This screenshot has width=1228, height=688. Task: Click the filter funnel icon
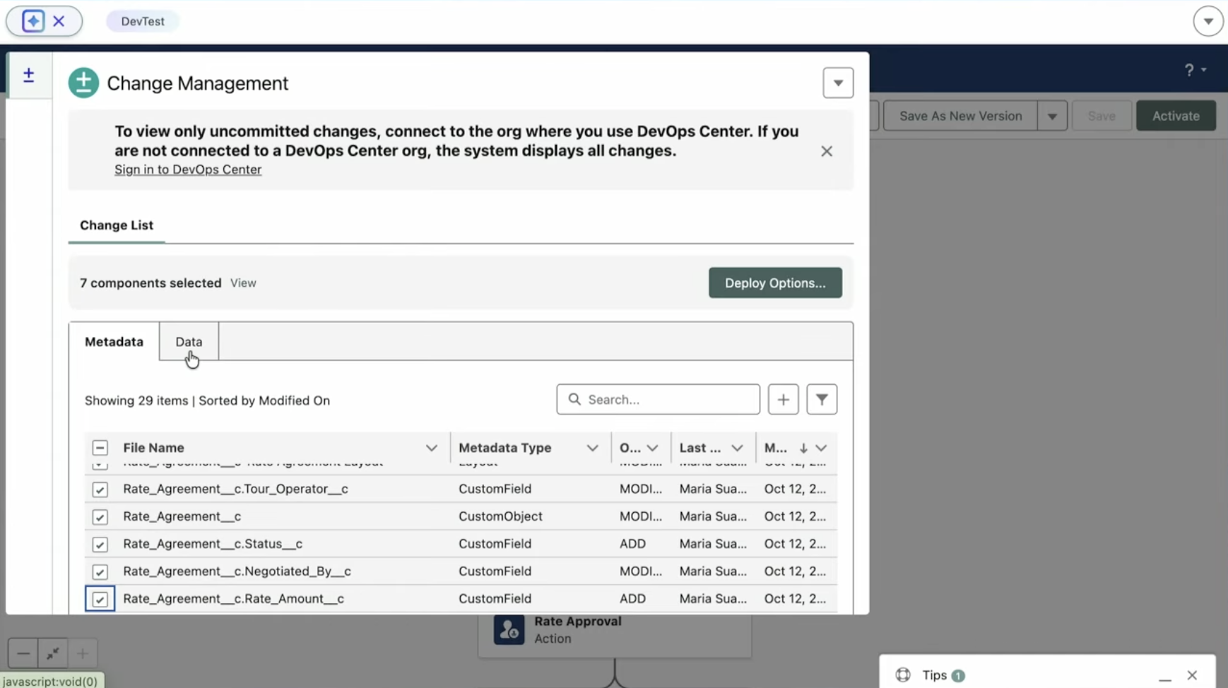[x=822, y=400]
